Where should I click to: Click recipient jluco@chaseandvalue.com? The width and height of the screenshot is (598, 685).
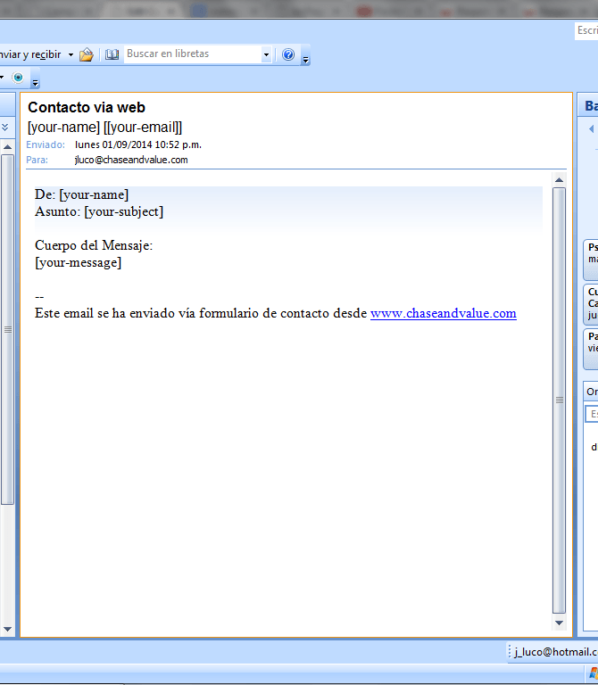pos(131,160)
